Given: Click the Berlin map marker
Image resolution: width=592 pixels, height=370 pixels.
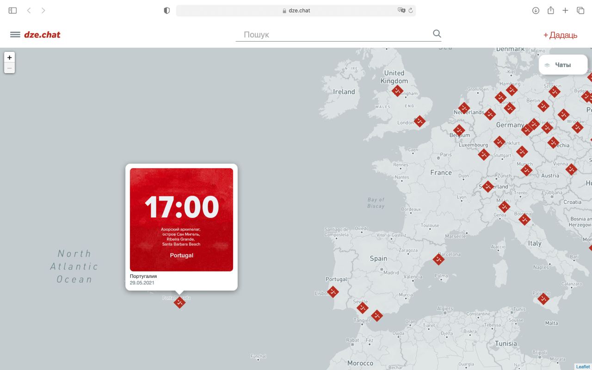Looking at the screenshot, I should (543, 106).
